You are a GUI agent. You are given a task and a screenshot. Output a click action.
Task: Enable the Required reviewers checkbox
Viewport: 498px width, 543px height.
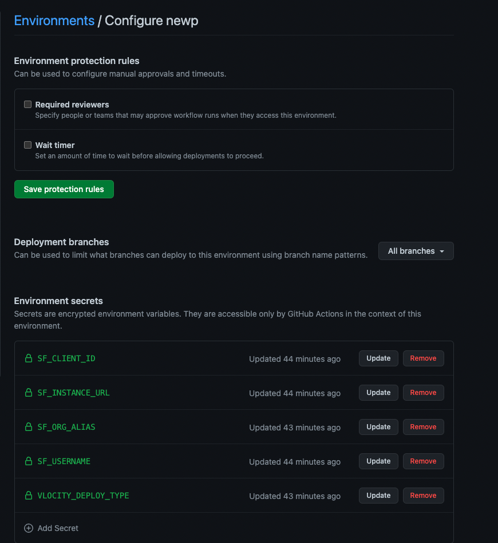(27, 104)
